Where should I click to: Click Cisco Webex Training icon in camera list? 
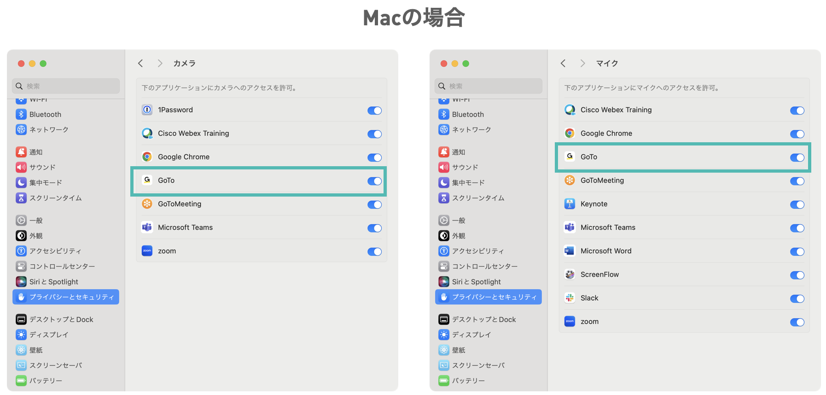coord(147,133)
